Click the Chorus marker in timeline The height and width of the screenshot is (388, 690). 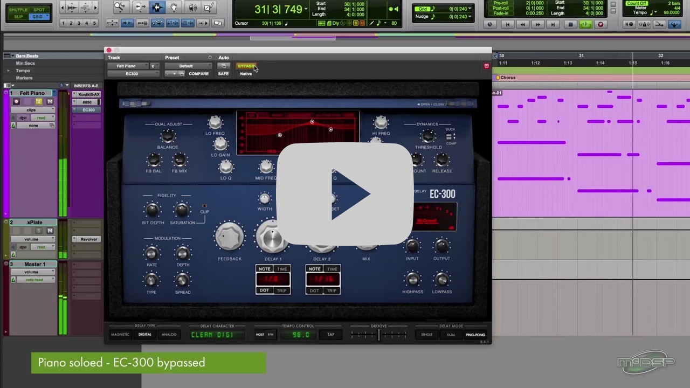(x=505, y=78)
